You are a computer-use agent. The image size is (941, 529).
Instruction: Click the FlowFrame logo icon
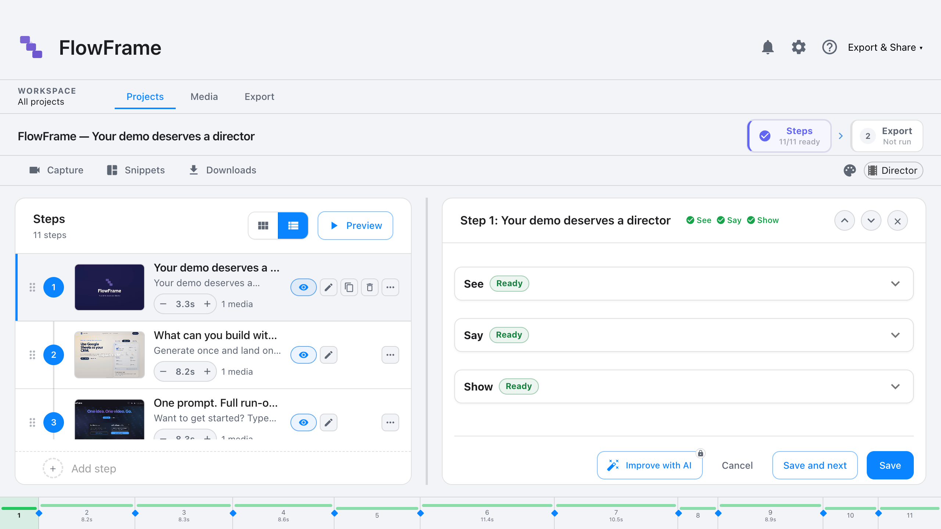click(x=31, y=47)
